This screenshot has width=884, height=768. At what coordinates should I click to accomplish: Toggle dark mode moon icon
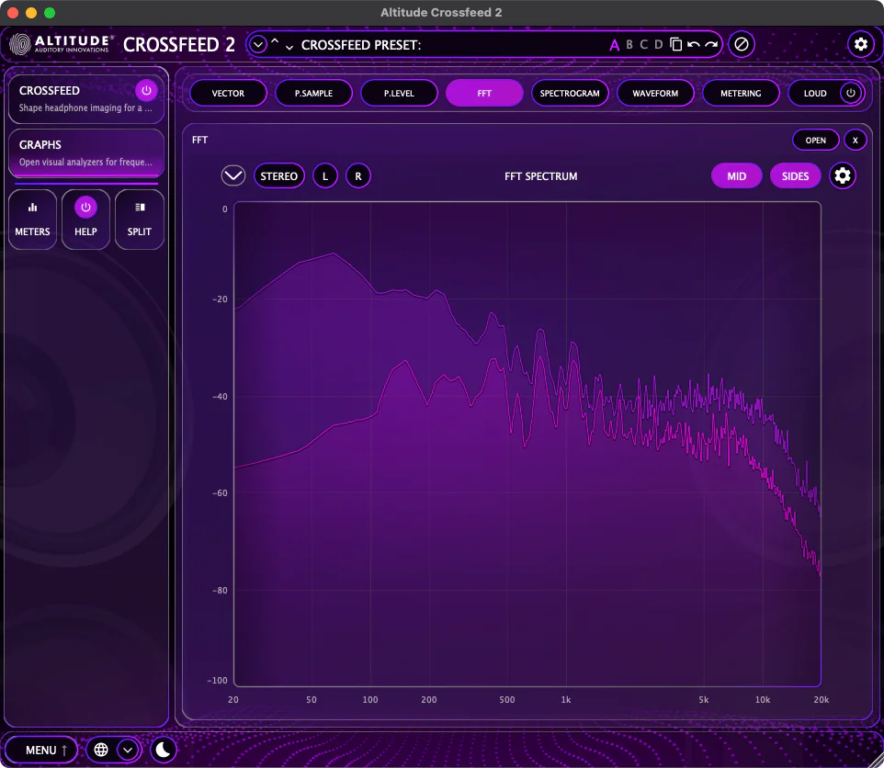point(164,750)
